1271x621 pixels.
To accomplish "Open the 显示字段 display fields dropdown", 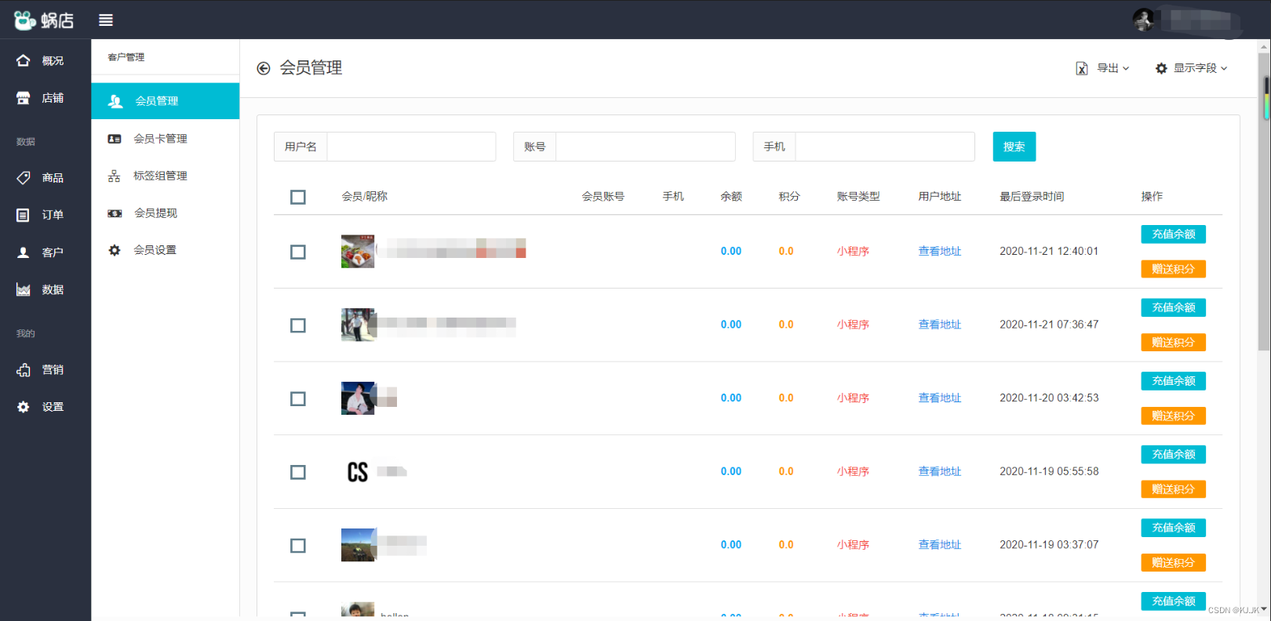I will click(1191, 68).
